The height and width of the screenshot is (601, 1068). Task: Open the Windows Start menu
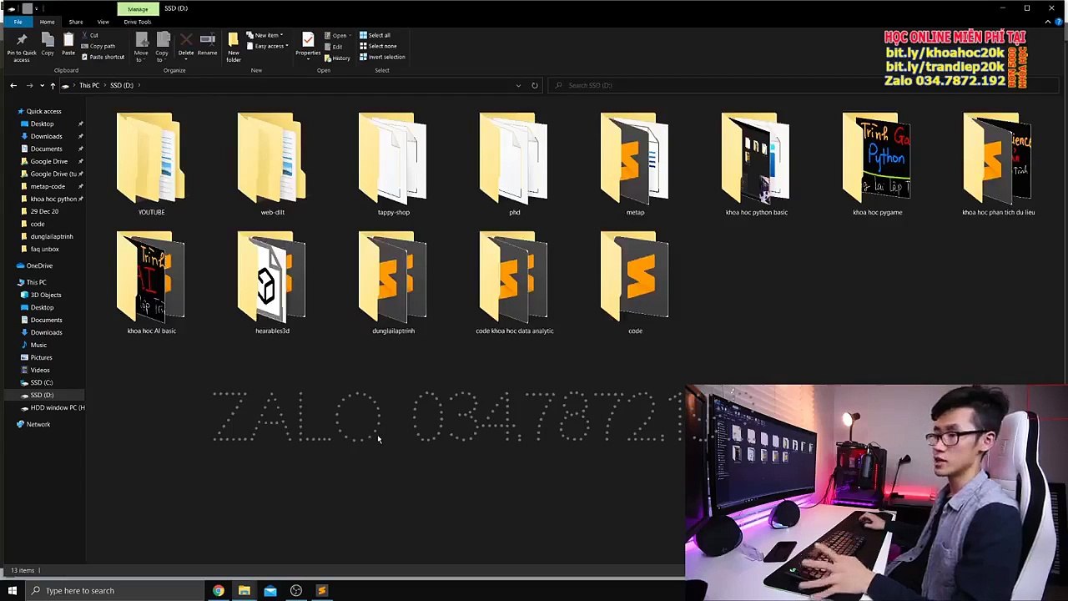pos(13,591)
